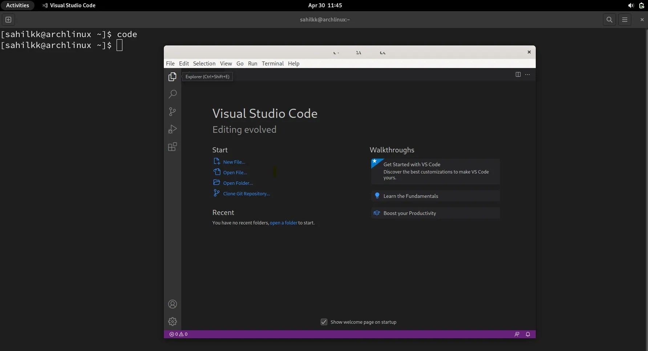Viewport: 648px width, 351px height.
Task: Open the Run and Debug view
Action: tap(172, 129)
